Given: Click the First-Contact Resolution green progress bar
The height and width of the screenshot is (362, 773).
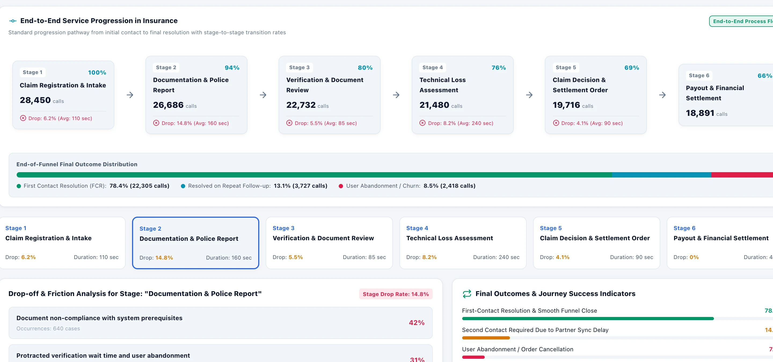Looking at the screenshot, I should [588, 319].
